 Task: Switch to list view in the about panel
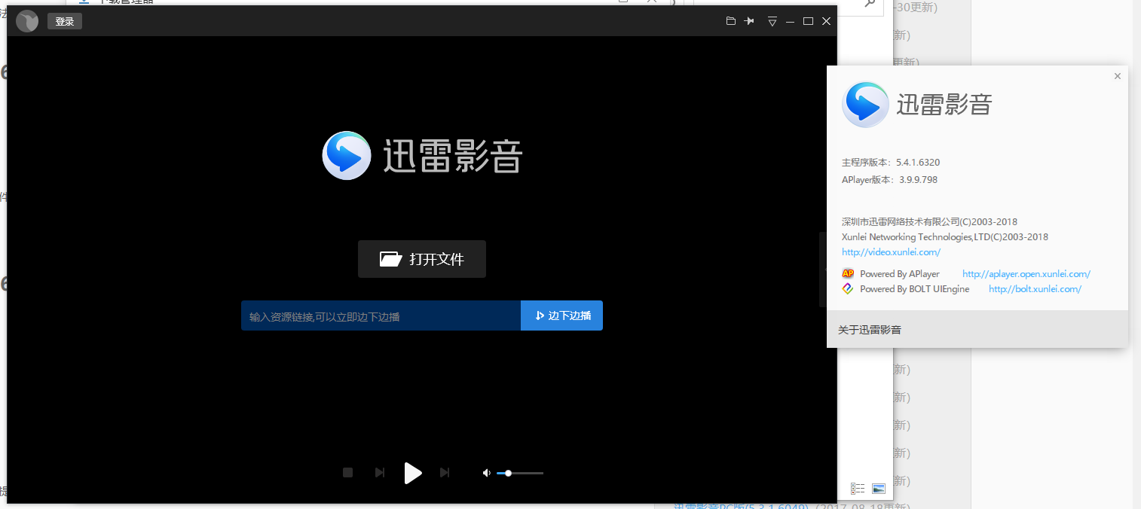858,488
